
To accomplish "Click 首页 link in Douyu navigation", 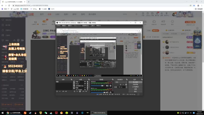I will coord(42,14).
